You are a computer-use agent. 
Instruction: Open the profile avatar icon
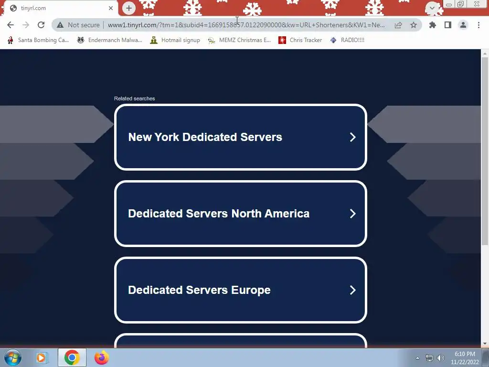[x=463, y=25]
